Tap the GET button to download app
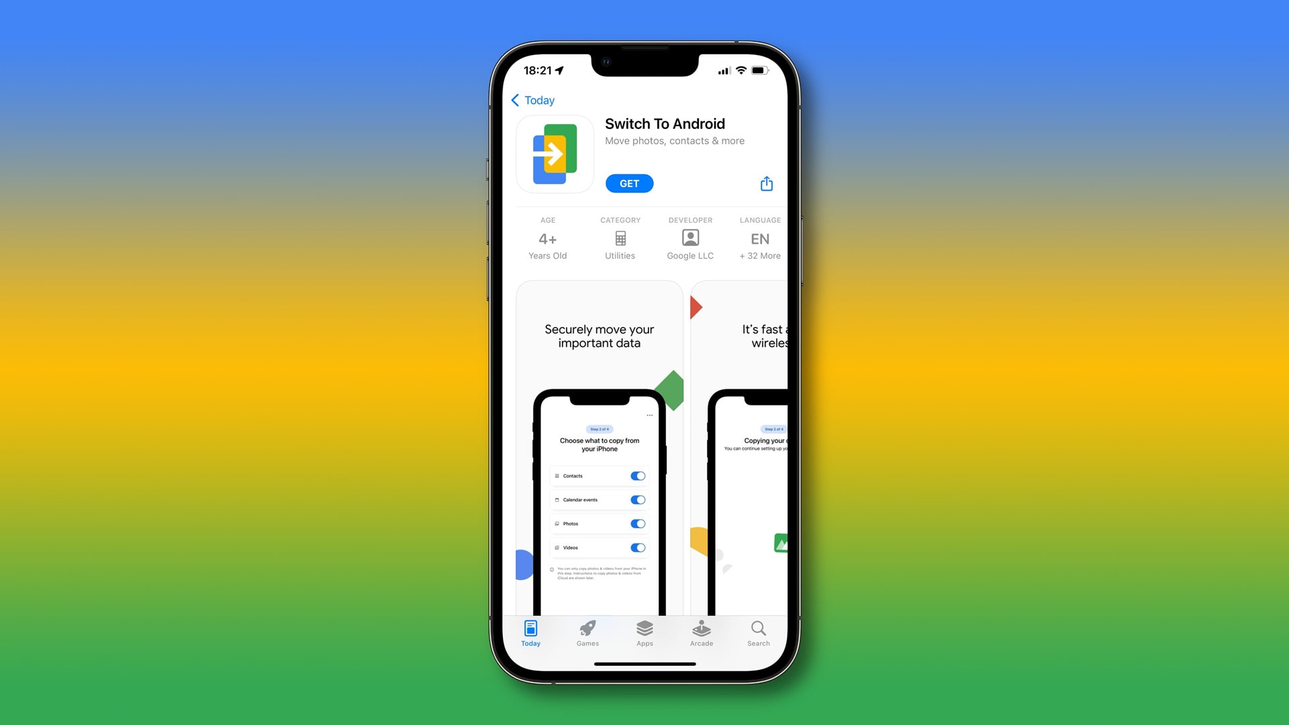 tap(630, 183)
